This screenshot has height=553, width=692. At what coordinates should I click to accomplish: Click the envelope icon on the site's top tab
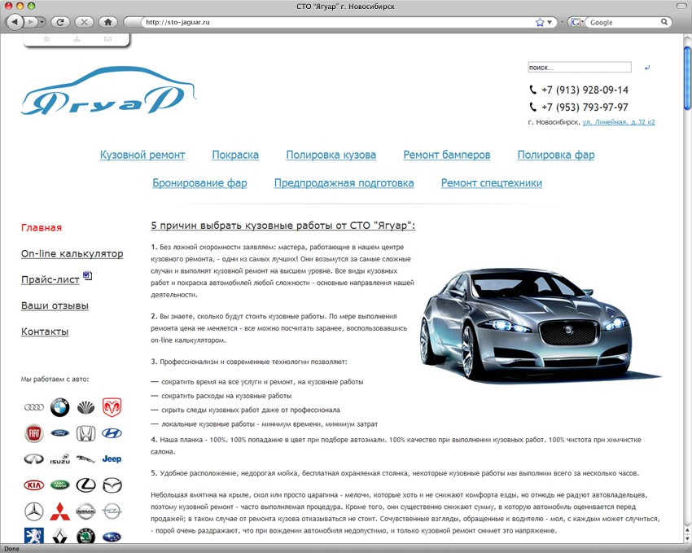pos(107,39)
